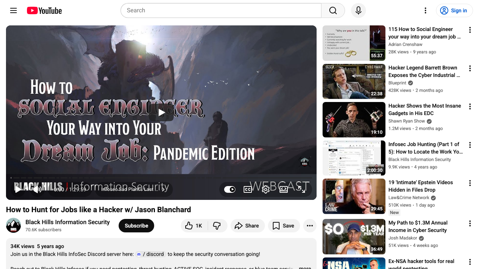Sign in to YouTube
The height and width of the screenshot is (269, 479).
click(x=454, y=10)
